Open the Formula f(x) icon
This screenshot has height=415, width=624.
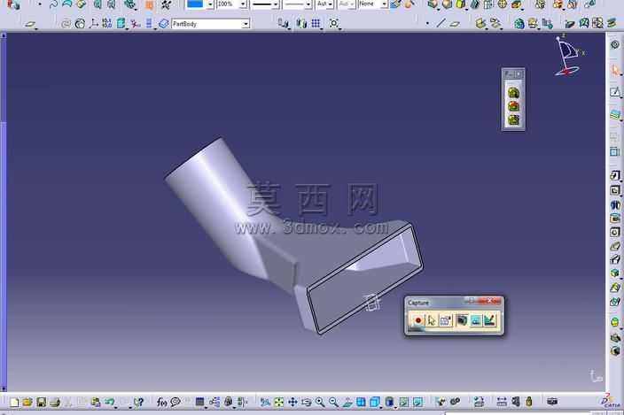161,403
